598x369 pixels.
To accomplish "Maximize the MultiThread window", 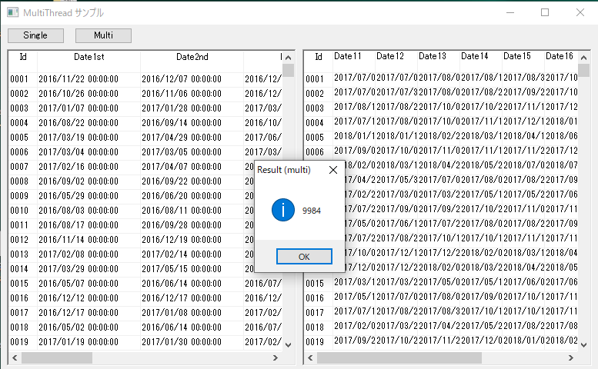I will click(545, 12).
